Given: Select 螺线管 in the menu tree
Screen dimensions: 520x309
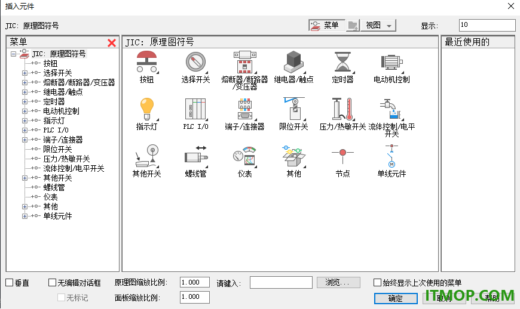Looking at the screenshot, I should pos(54,187).
